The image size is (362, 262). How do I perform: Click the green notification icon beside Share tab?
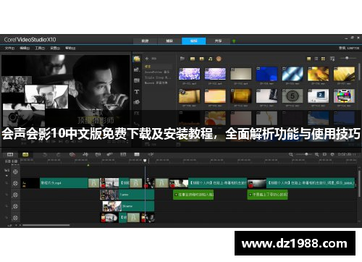pyautogui.click(x=234, y=41)
